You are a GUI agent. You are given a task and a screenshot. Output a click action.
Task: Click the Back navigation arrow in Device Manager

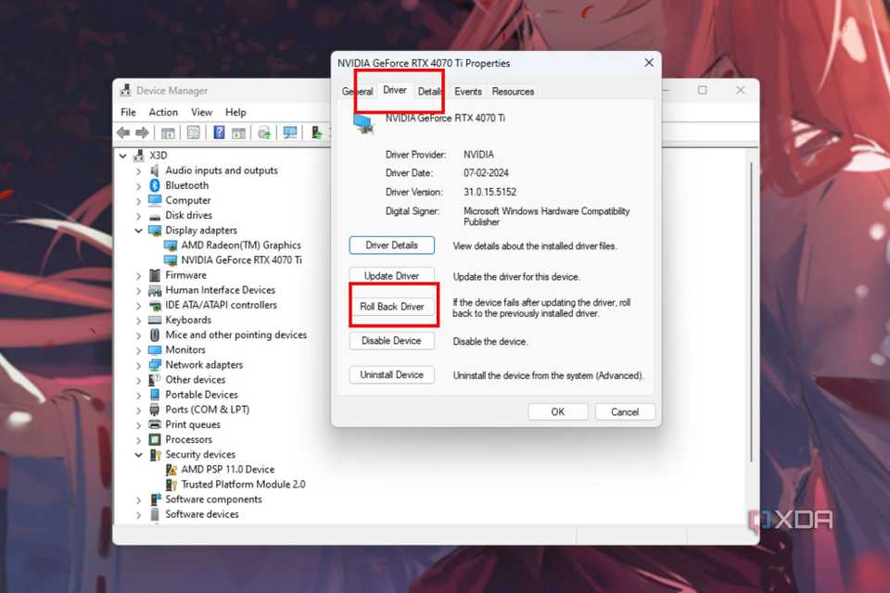[123, 132]
